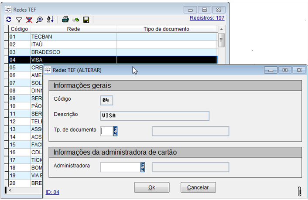
Task: Click the paperclip attachment icon
Action: point(299,191)
